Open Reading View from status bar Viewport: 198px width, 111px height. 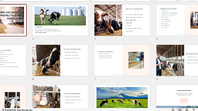pyautogui.click(x=187, y=110)
